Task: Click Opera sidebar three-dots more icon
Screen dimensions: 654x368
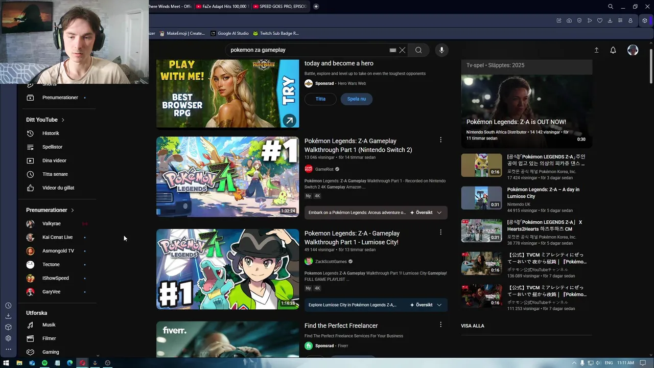Action: pyautogui.click(x=8, y=349)
